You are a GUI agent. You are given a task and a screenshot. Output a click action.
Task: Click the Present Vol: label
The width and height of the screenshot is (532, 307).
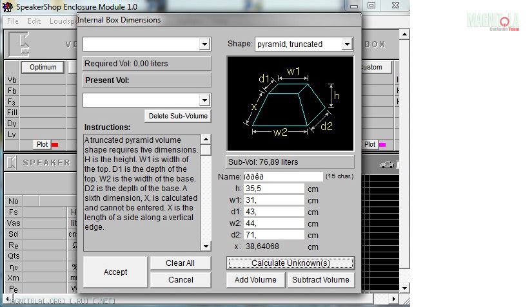(107, 80)
